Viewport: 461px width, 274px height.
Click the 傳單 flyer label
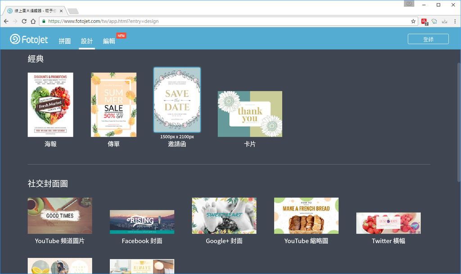(113, 144)
